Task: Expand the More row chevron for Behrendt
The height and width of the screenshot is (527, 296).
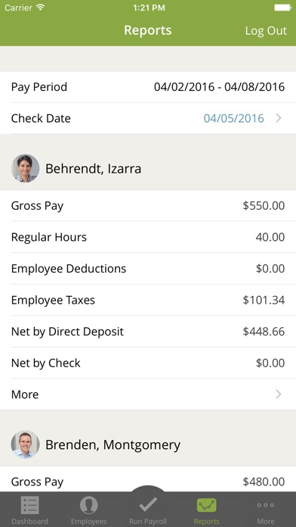Action: (278, 394)
